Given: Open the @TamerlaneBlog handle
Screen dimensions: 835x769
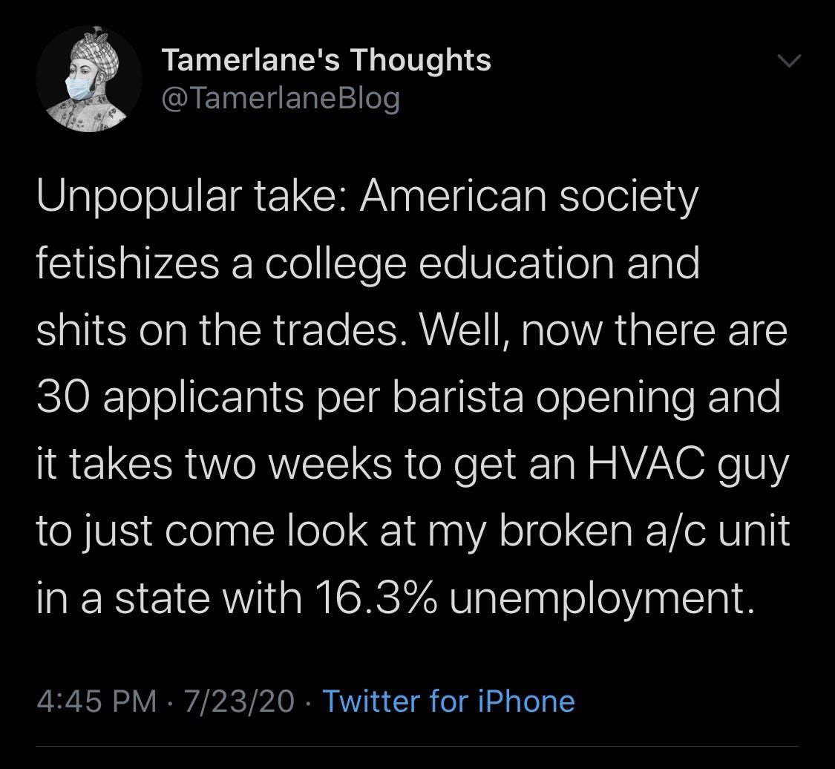Looking at the screenshot, I should (x=280, y=98).
